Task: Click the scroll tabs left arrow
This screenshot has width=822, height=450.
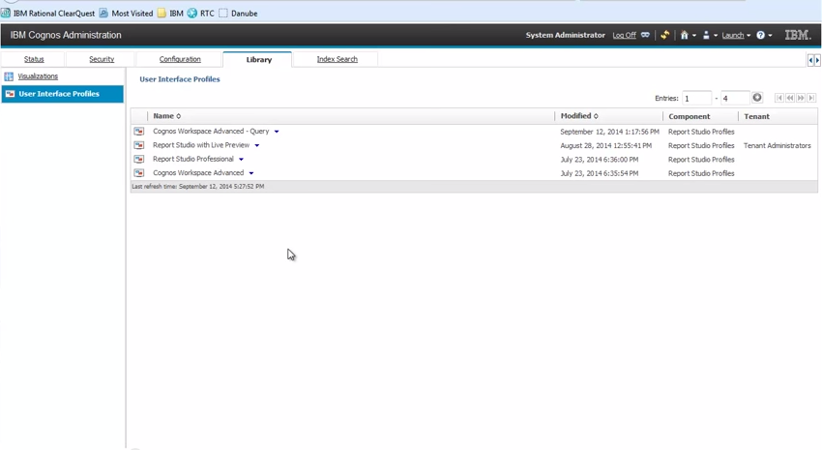Action: tap(810, 60)
